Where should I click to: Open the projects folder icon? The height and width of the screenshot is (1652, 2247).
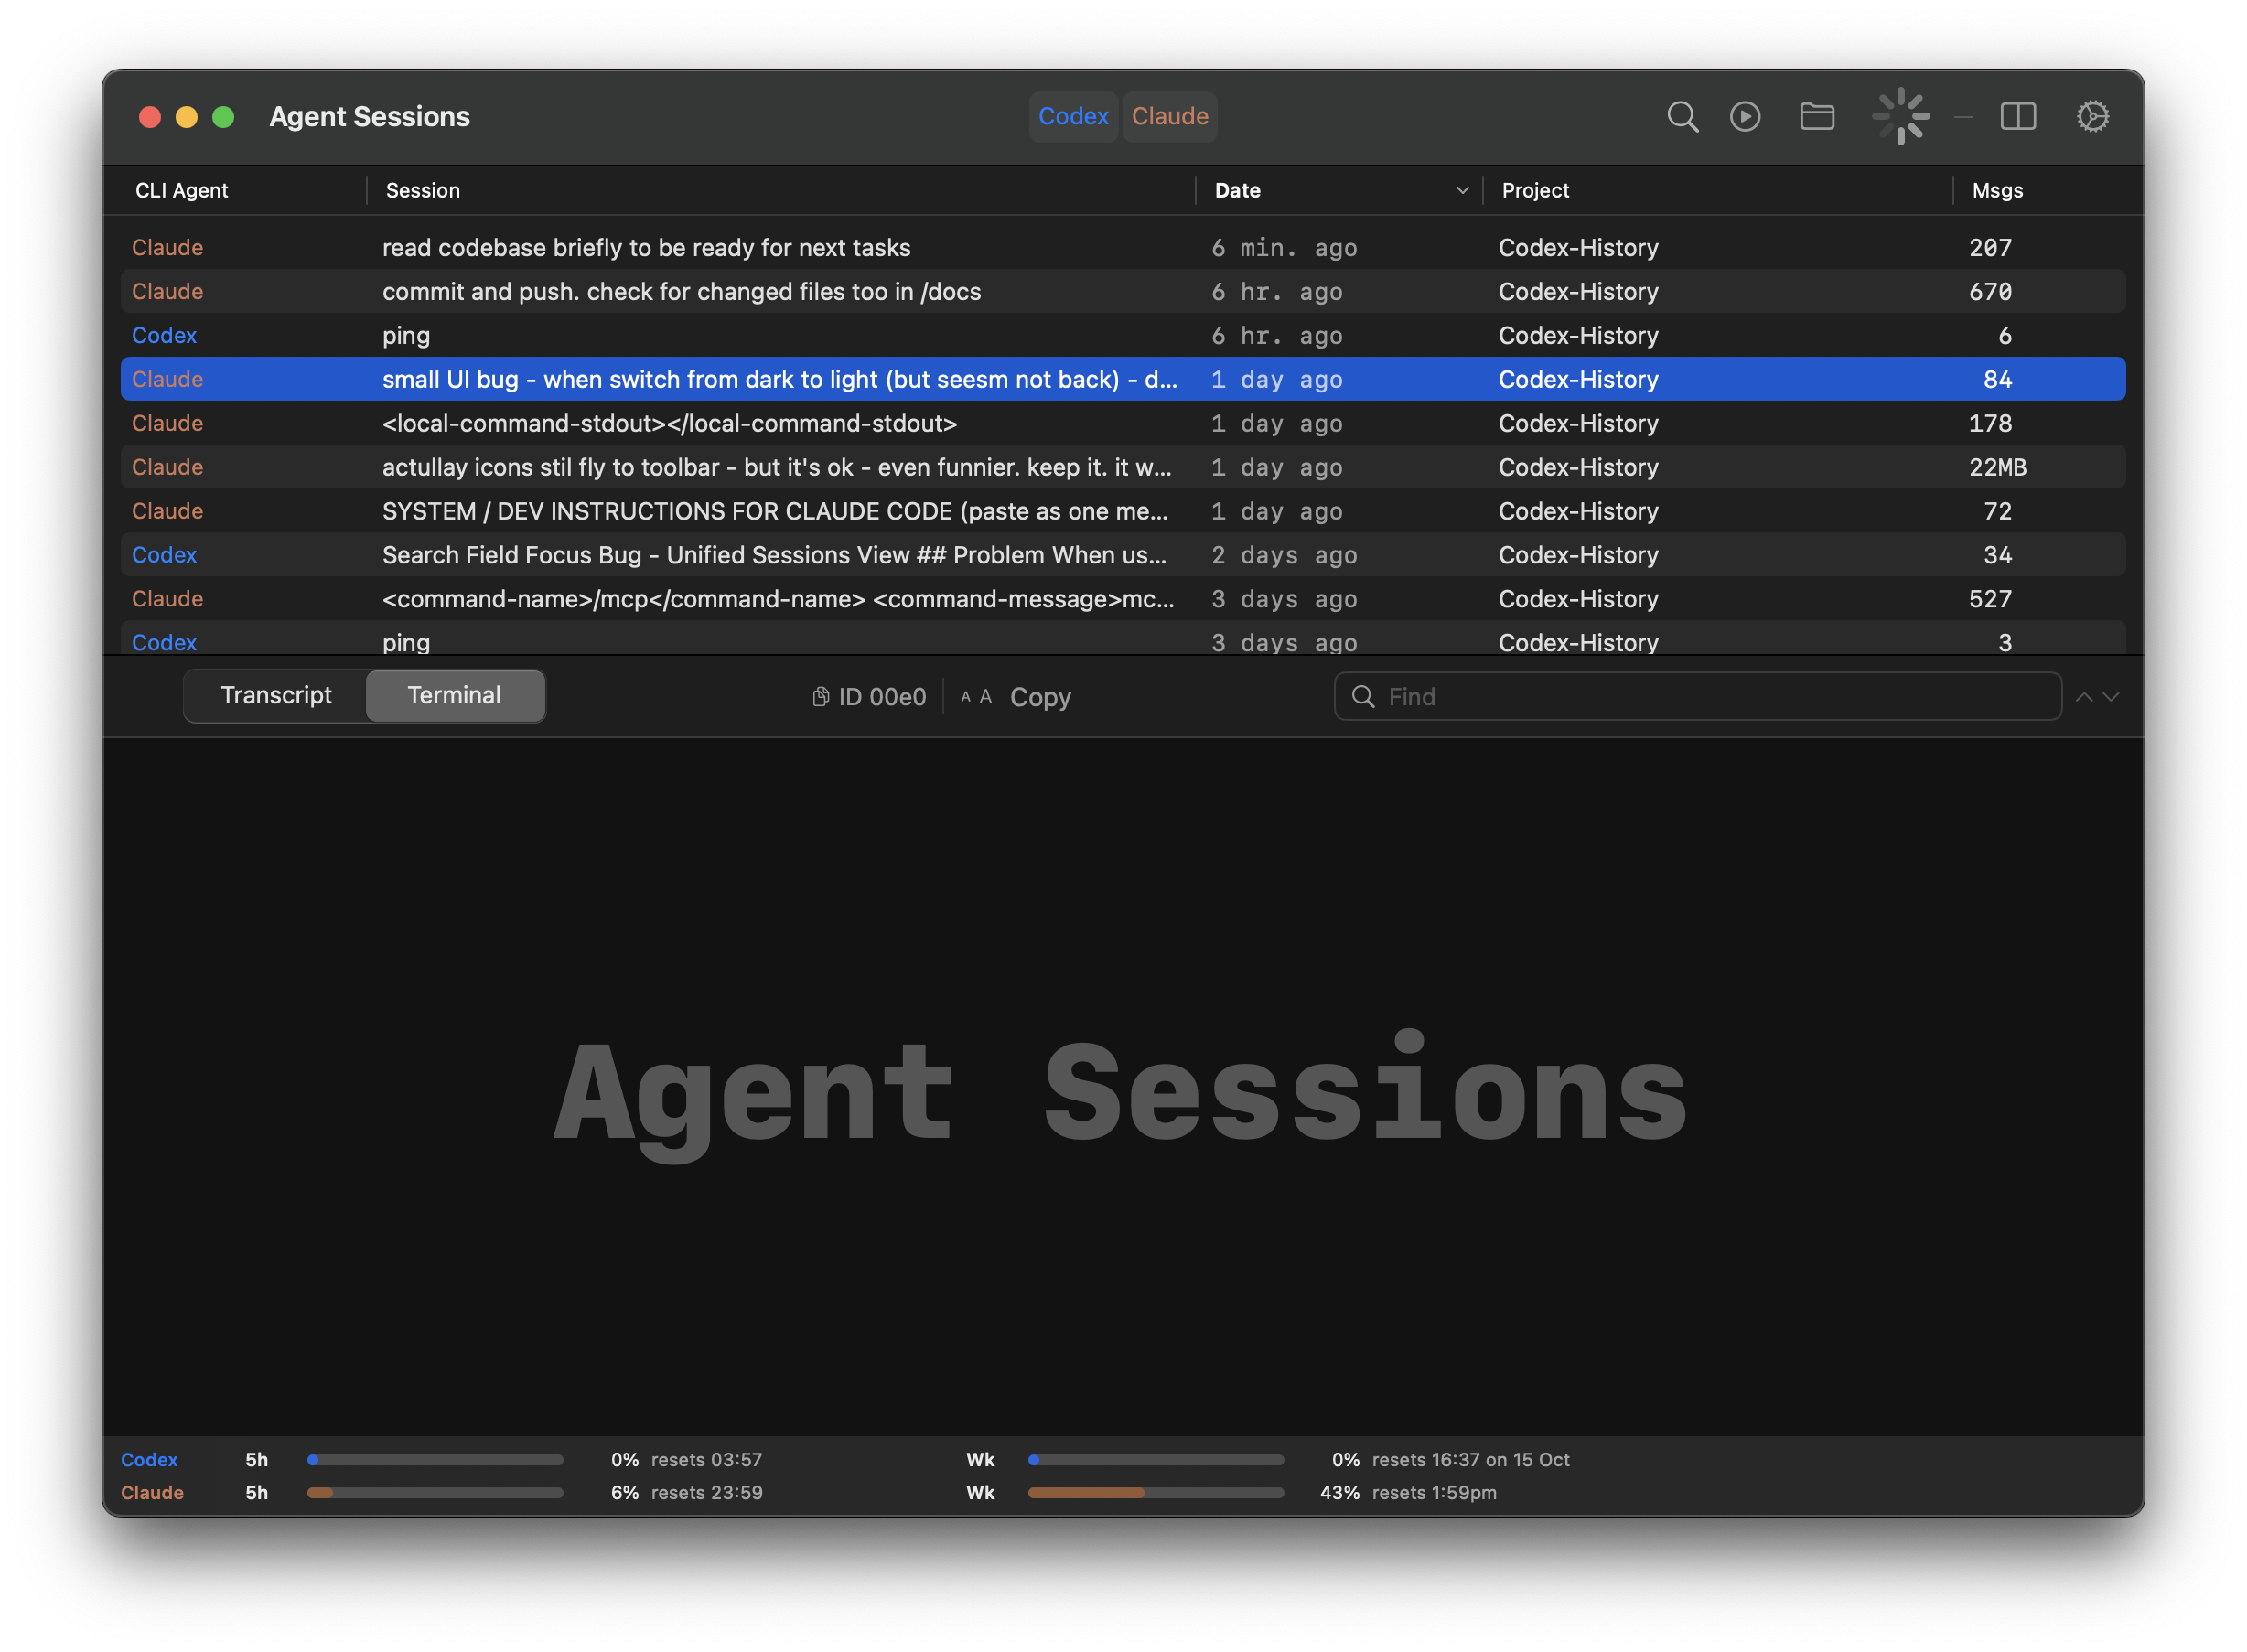coord(1817,116)
